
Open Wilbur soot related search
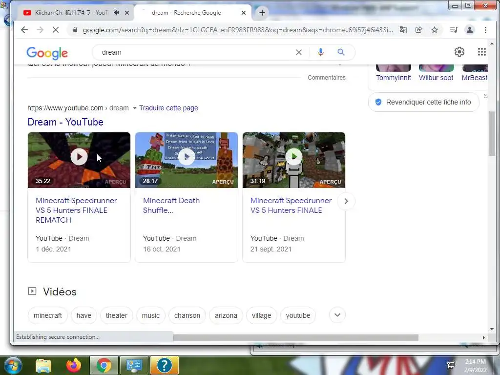point(436,78)
